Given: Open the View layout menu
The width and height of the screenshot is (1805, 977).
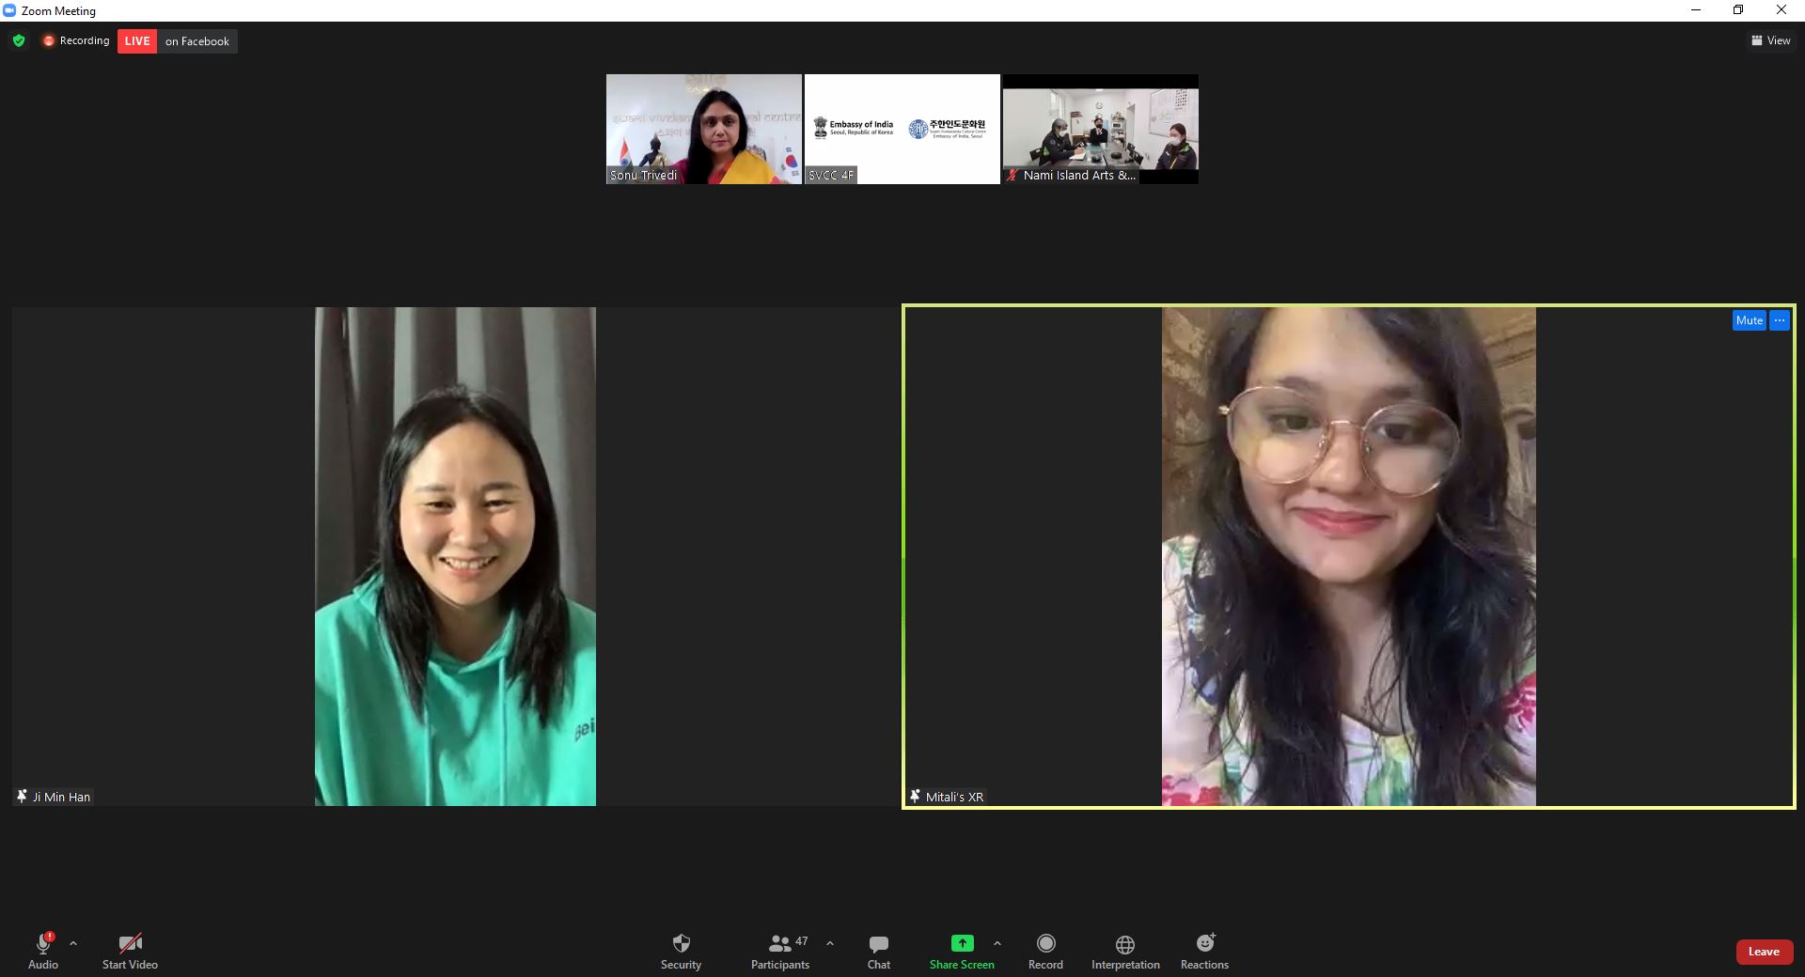Looking at the screenshot, I should (x=1770, y=40).
